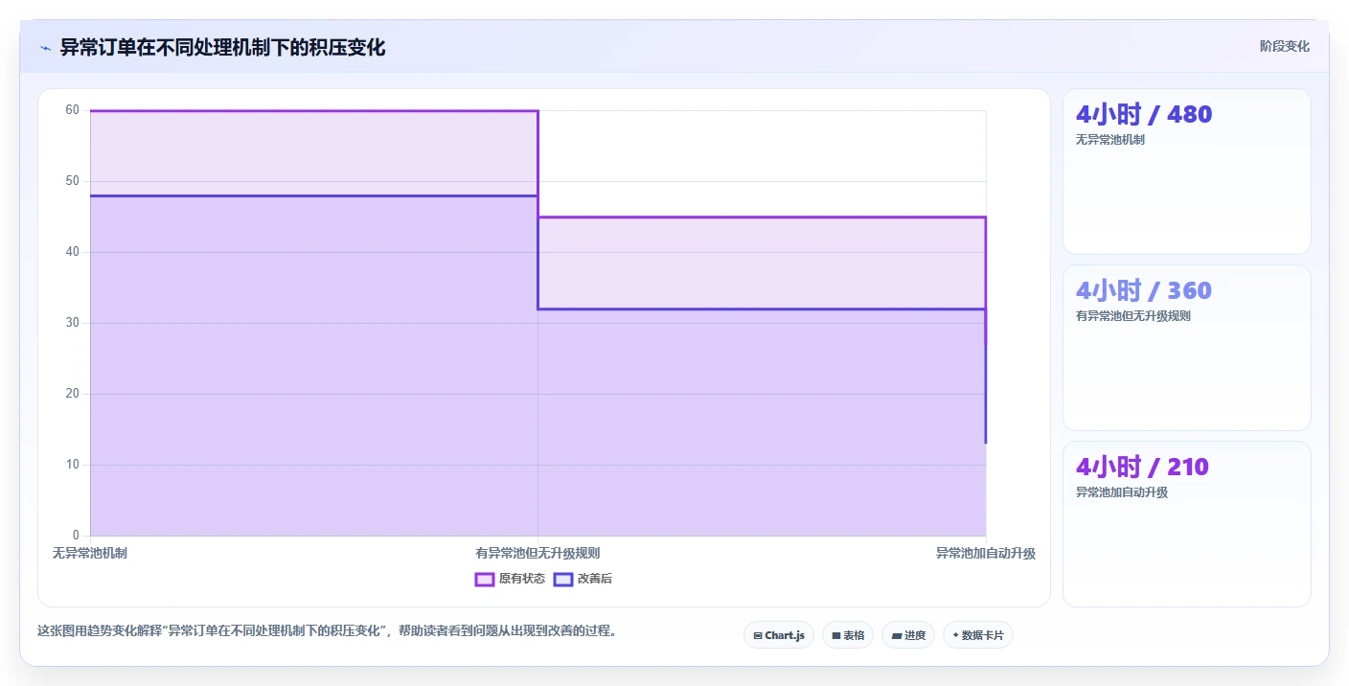Click the y-axis value 20
Screen dimensions: 1349x686
[x=73, y=394]
